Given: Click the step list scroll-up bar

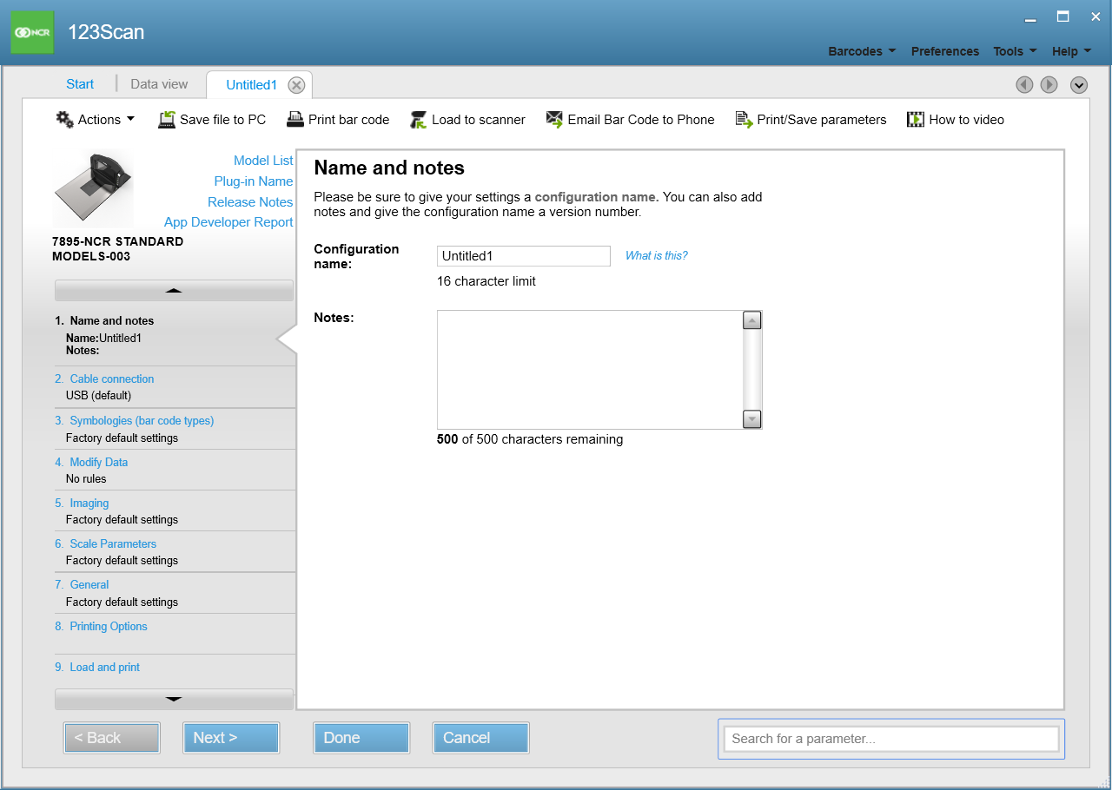Looking at the screenshot, I should click(174, 290).
